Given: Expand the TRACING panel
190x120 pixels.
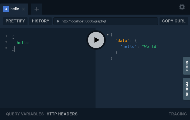Looking at the screenshot, I should pos(178,114).
